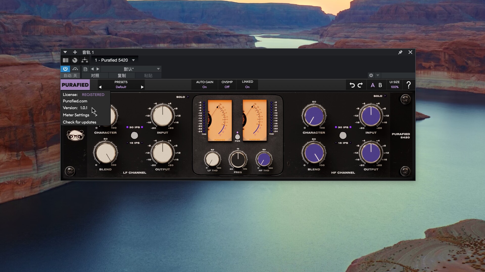485x272 pixels.
Task: Click the panda mascot logo
Action: pyautogui.click(x=75, y=135)
